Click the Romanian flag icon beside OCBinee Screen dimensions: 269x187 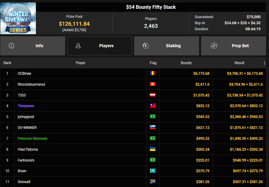[x=153, y=74]
